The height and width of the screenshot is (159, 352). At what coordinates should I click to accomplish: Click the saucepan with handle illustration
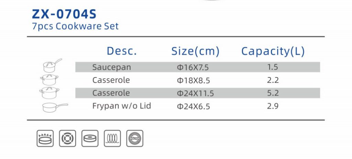click(x=52, y=65)
